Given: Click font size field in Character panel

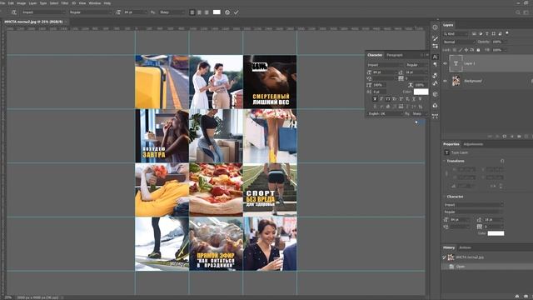Looking at the screenshot, I should pyautogui.click(x=384, y=72).
